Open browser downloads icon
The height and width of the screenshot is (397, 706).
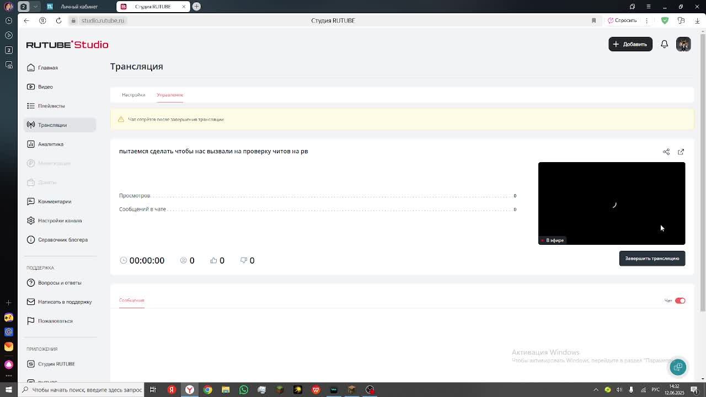pos(697,20)
